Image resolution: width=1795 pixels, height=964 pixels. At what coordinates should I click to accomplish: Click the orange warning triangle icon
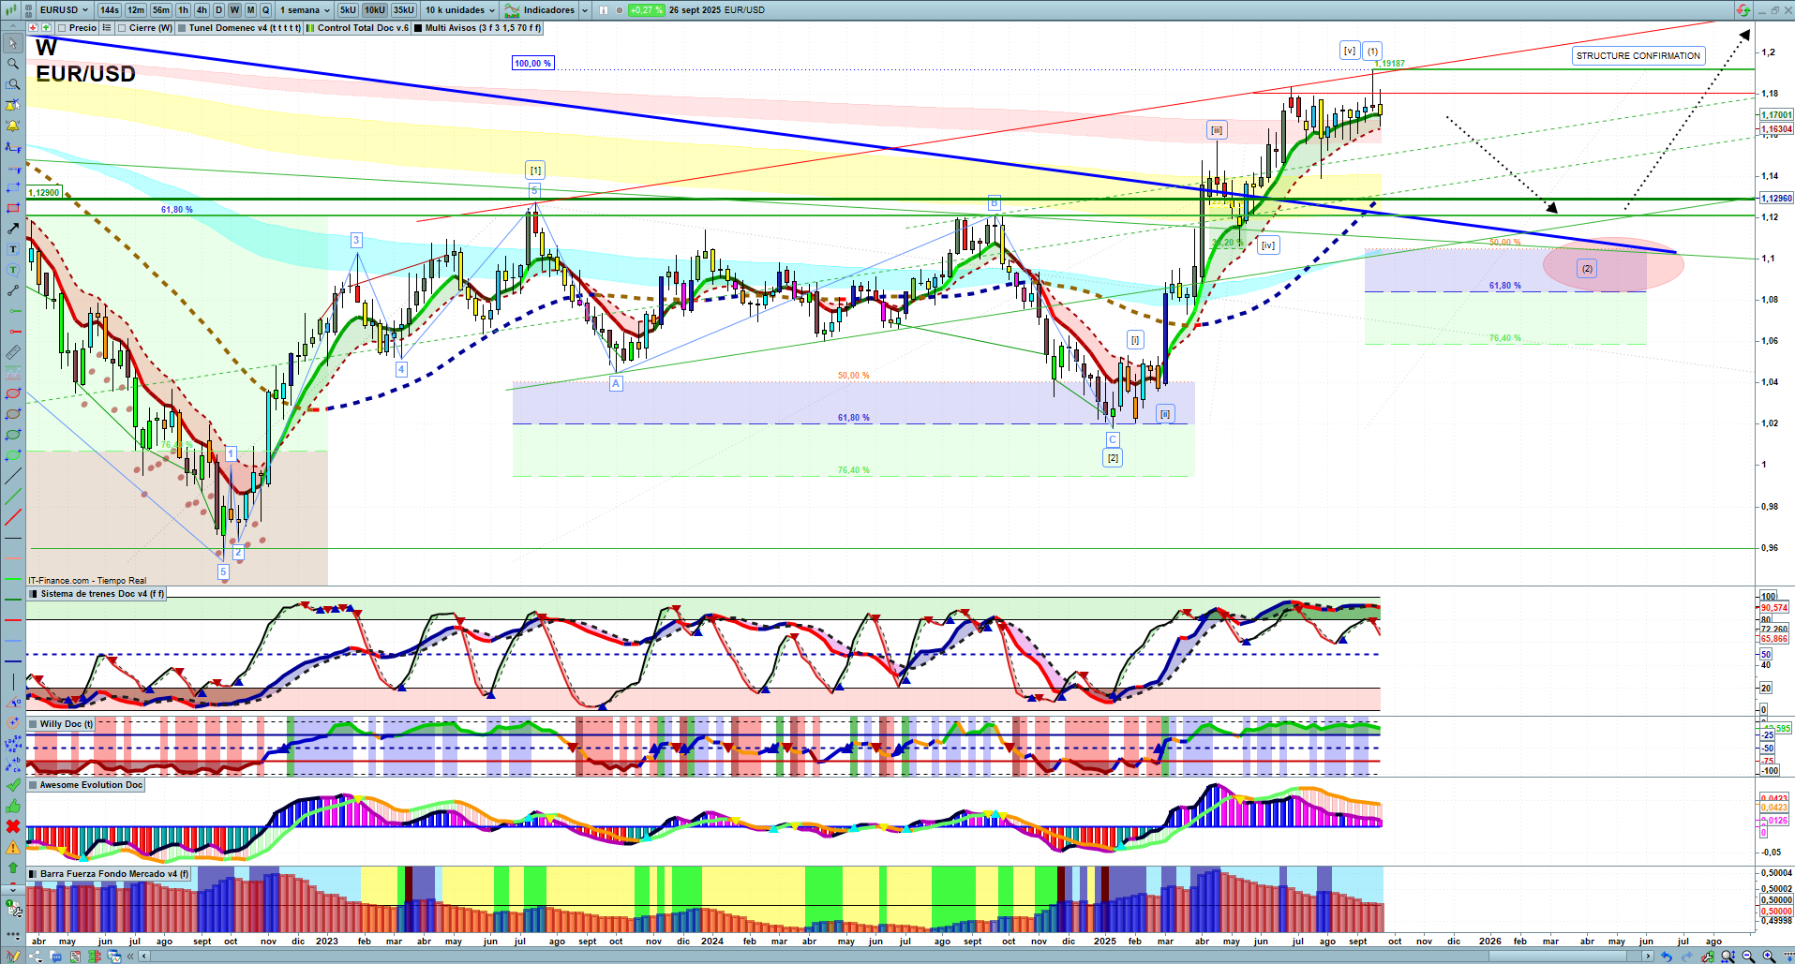pyautogui.click(x=13, y=847)
